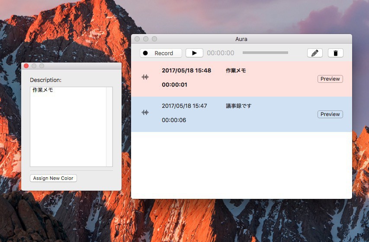Click waveform icon of 15:47 recording

click(x=145, y=113)
